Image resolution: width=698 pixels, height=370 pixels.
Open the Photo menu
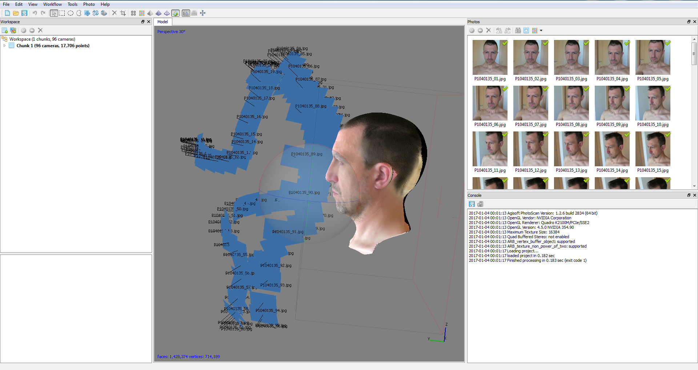click(x=89, y=4)
